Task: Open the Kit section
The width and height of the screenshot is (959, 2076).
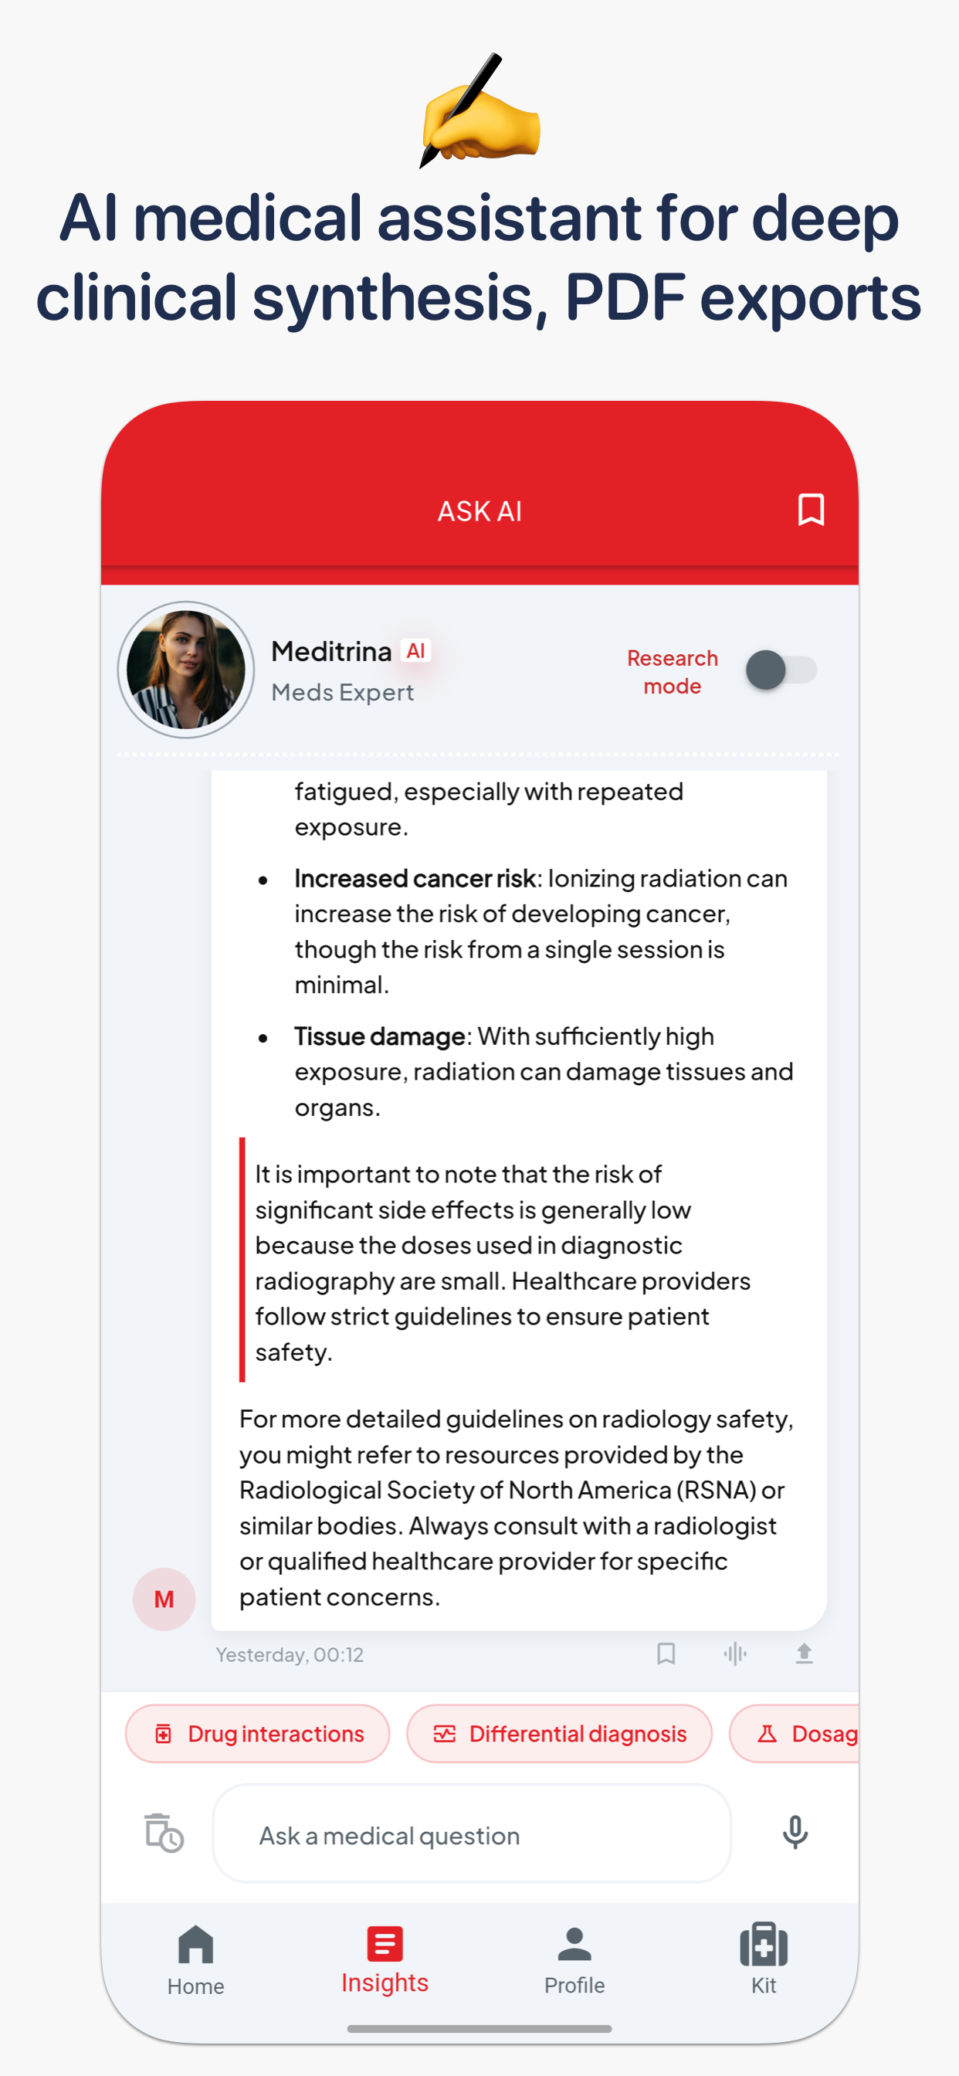Action: pos(762,1966)
